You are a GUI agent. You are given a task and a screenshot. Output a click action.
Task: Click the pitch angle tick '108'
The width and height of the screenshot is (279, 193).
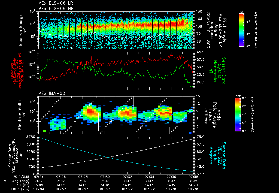(x=199, y=26)
